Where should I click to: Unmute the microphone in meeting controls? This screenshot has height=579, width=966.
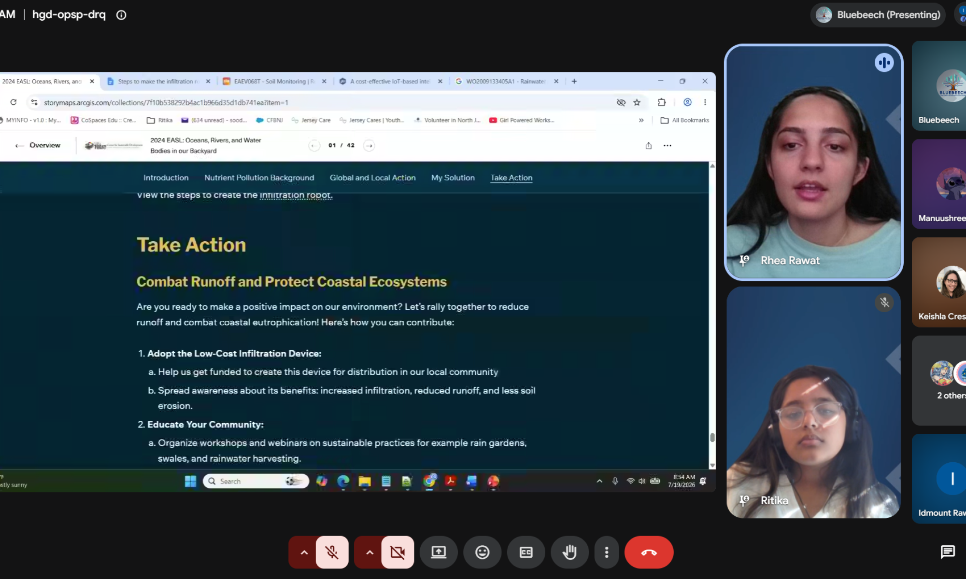[x=332, y=552]
